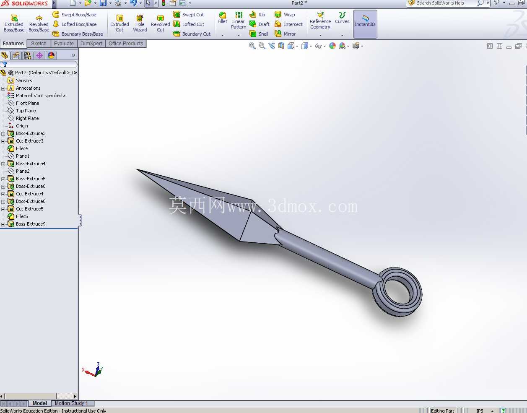Screen dimensions: 527x413
Task: Select the Draft feature
Action: pos(260,24)
